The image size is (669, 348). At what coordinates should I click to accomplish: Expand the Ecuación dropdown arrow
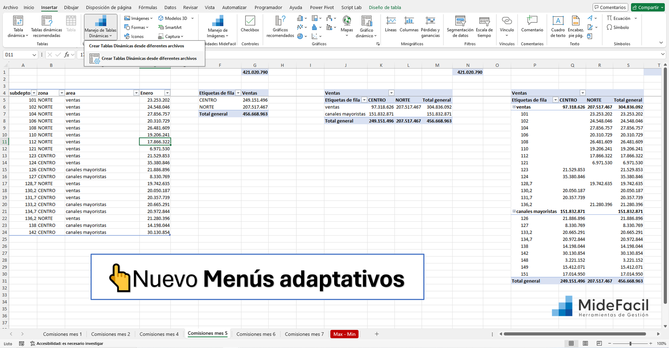point(636,18)
